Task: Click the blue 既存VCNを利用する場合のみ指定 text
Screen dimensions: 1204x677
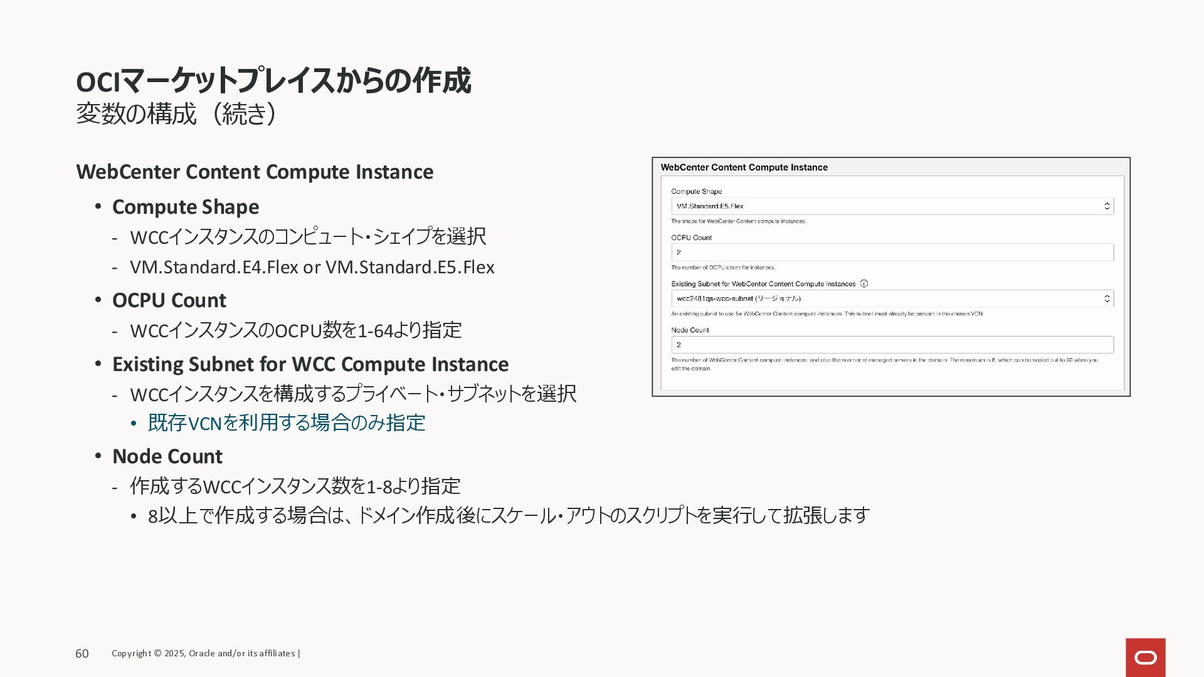Action: pyautogui.click(x=286, y=423)
